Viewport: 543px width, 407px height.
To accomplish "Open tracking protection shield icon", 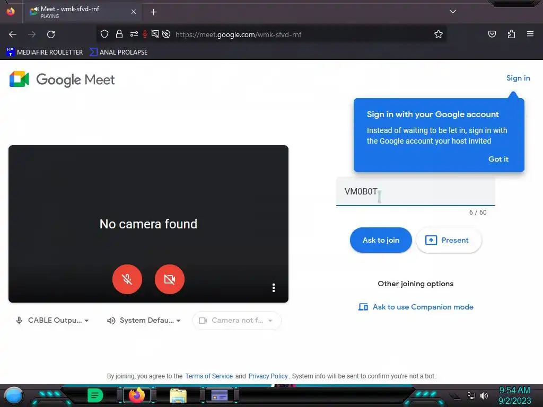I will click(x=104, y=34).
